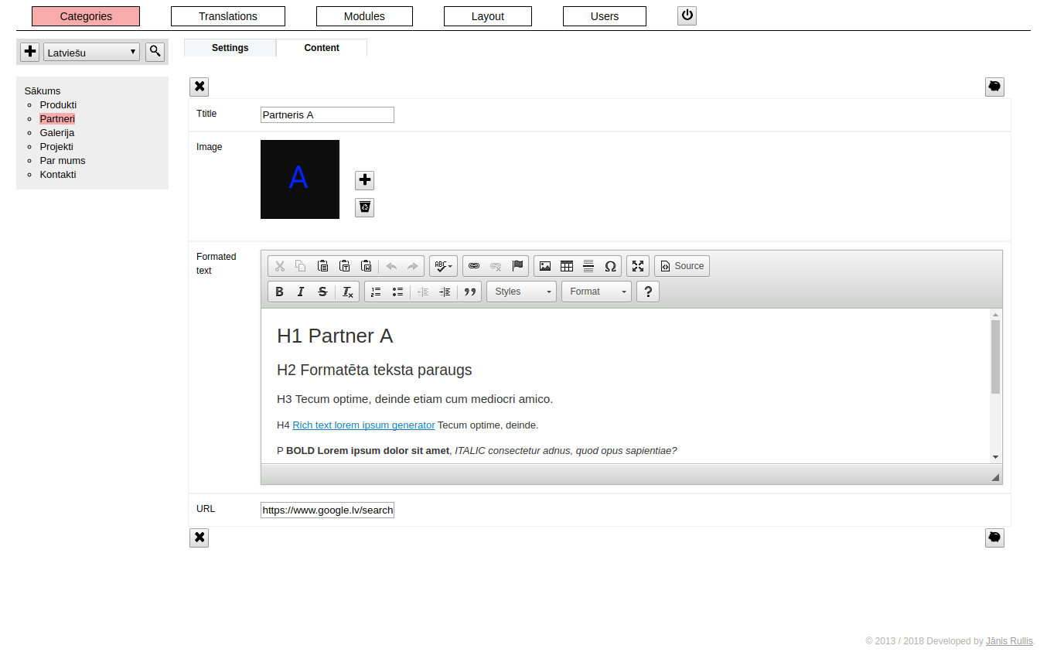Switch to the Settings tab

coord(230,48)
